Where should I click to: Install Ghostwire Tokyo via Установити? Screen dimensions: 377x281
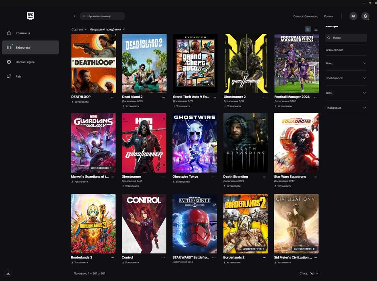pyautogui.click(x=181, y=181)
